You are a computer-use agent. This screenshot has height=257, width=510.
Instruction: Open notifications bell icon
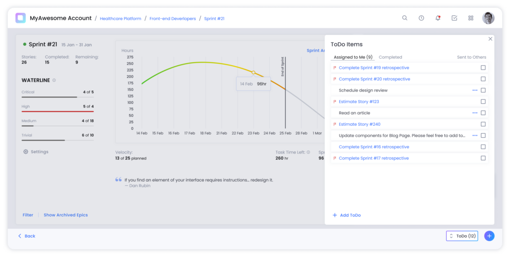[x=438, y=18]
